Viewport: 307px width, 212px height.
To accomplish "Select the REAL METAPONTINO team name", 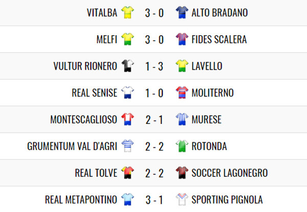I will pos(81,200).
